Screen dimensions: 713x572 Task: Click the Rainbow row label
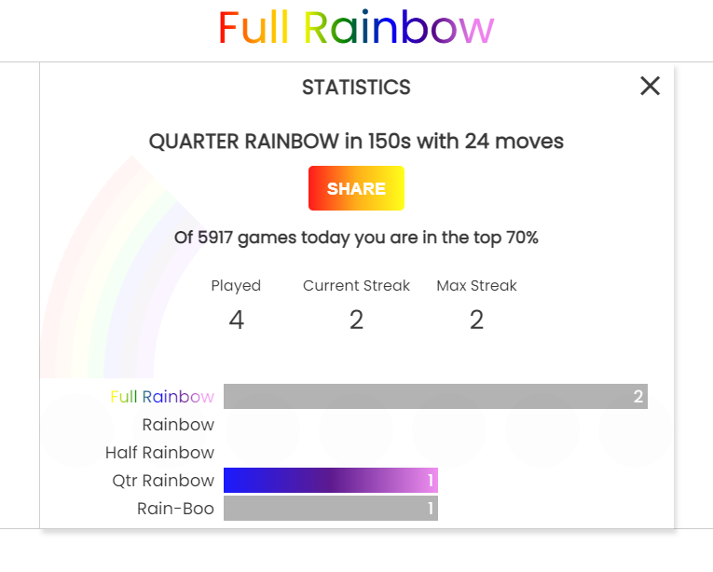point(178,425)
